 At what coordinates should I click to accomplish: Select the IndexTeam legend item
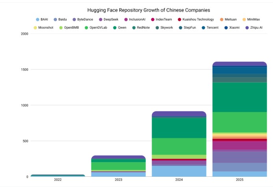[x=162, y=19]
